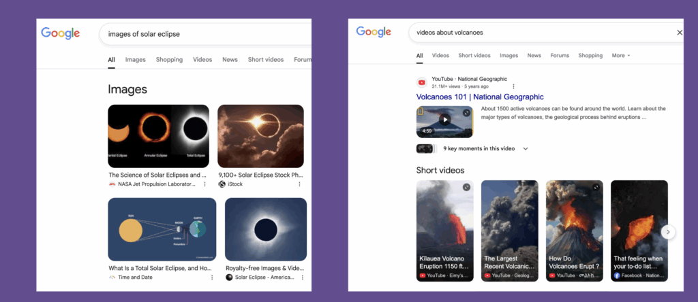Click the next arrow in Short videos
698x302 pixels.
668,232
